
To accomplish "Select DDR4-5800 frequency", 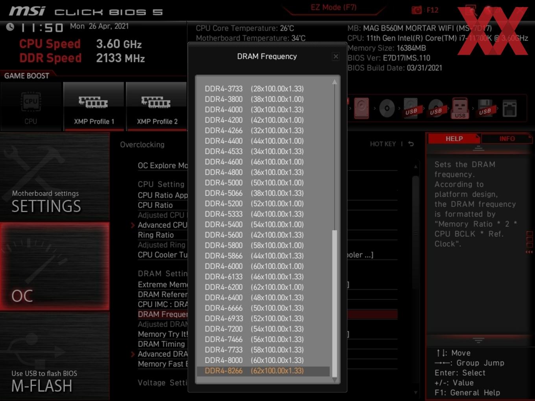I will (263, 245).
